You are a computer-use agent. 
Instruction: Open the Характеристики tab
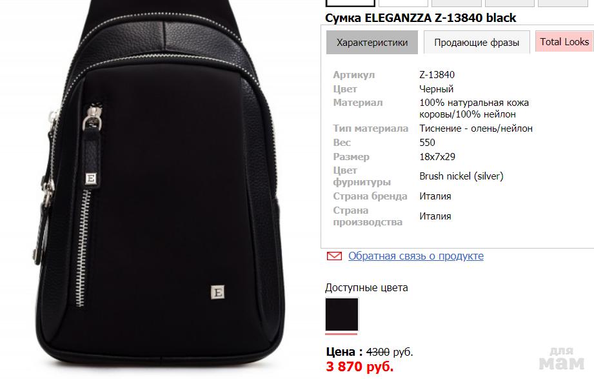pyautogui.click(x=372, y=42)
